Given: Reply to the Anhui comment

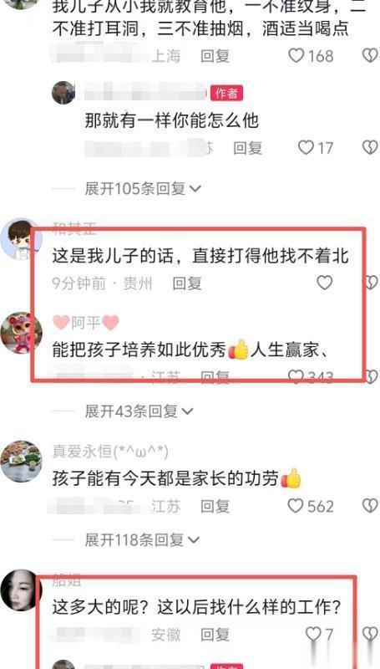Looking at the screenshot, I should click(215, 635).
